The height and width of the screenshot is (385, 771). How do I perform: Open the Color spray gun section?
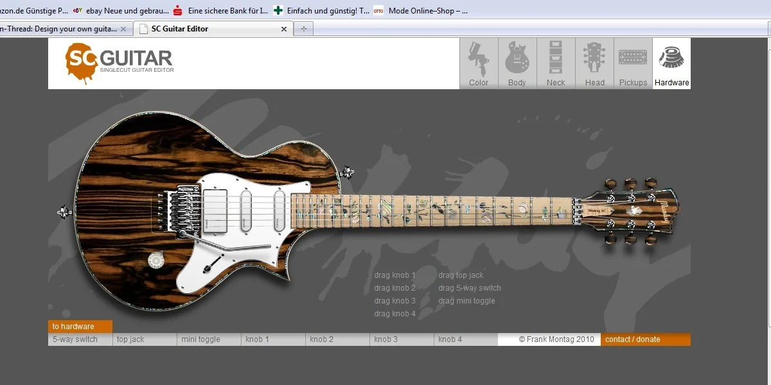pyautogui.click(x=479, y=64)
